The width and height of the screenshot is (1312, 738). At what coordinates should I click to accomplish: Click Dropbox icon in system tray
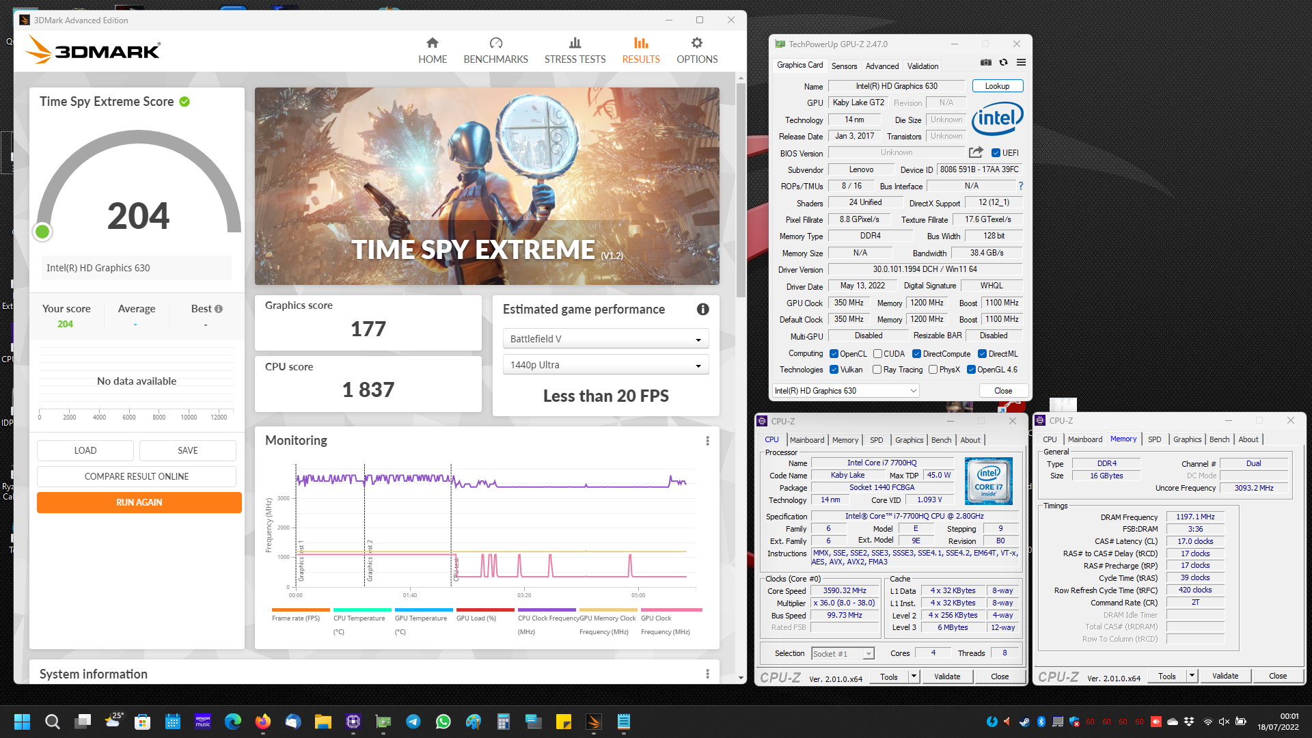click(1189, 722)
